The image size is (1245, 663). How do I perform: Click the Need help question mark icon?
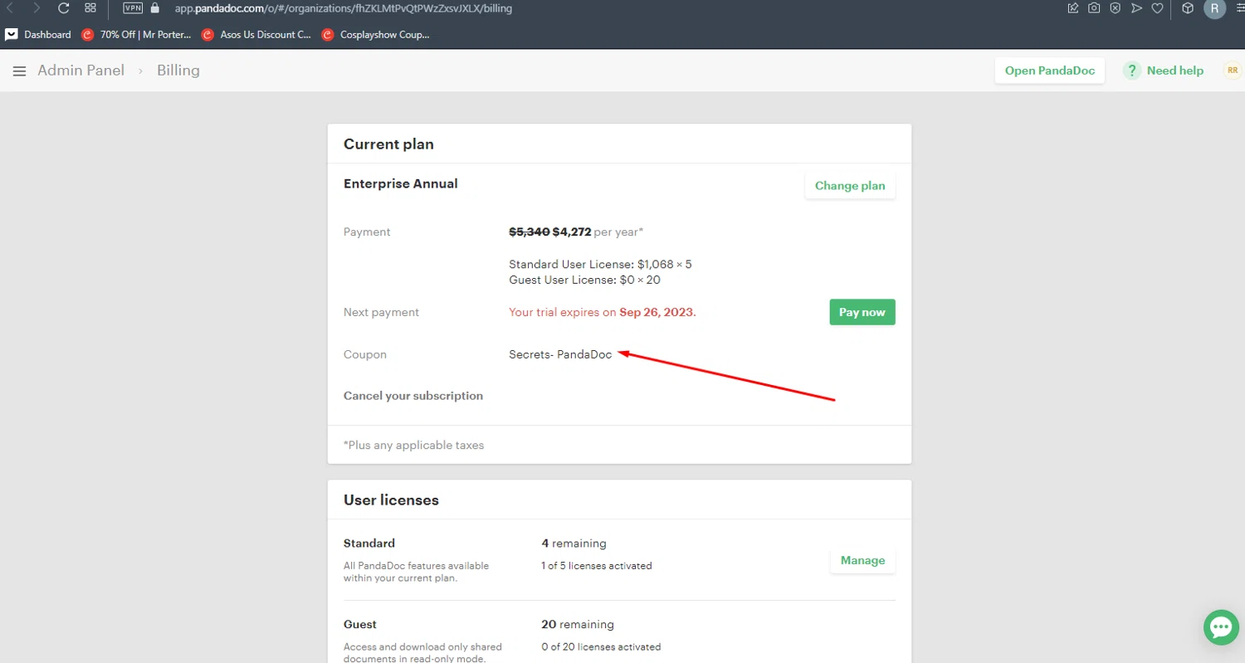pyautogui.click(x=1131, y=71)
